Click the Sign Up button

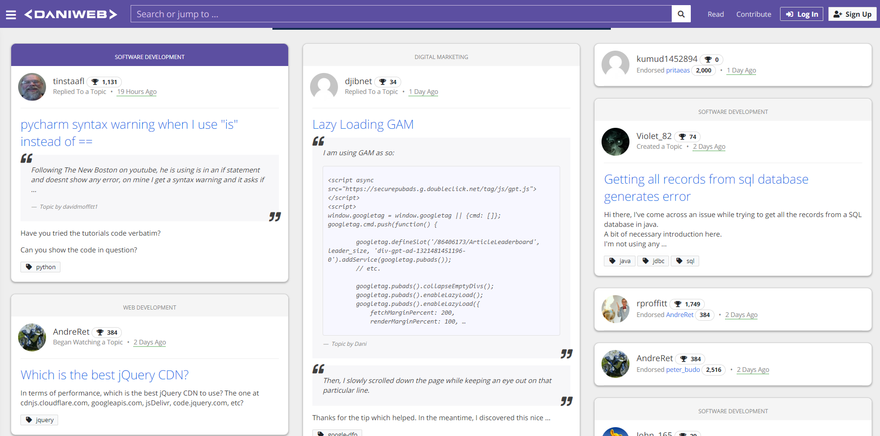(853, 14)
